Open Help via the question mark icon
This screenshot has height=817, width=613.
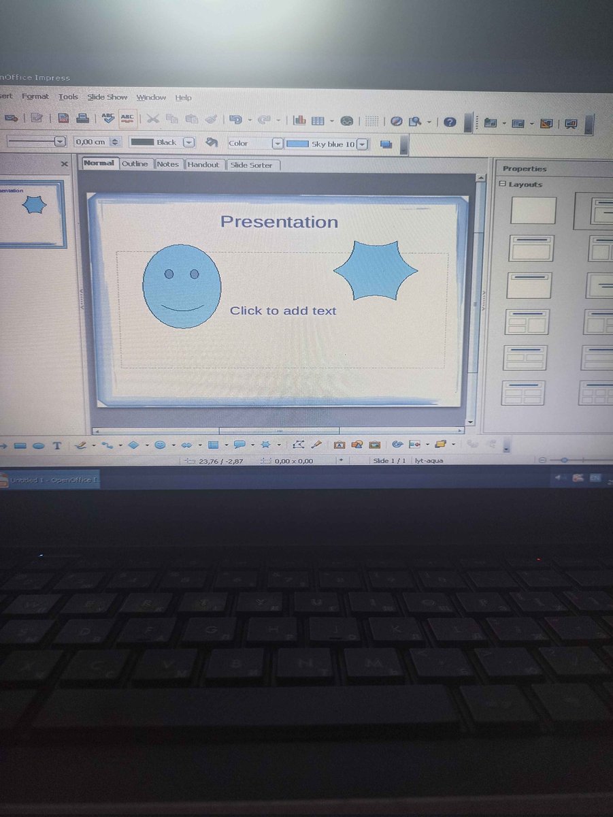450,123
